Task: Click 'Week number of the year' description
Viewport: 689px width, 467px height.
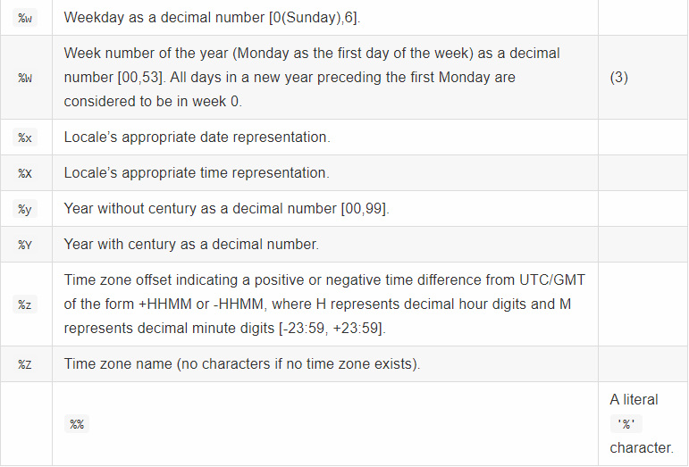Action: coord(312,78)
